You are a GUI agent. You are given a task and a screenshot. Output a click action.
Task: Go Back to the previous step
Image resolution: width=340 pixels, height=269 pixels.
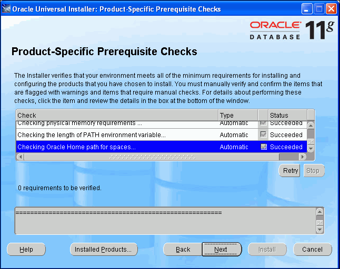click(x=183, y=250)
